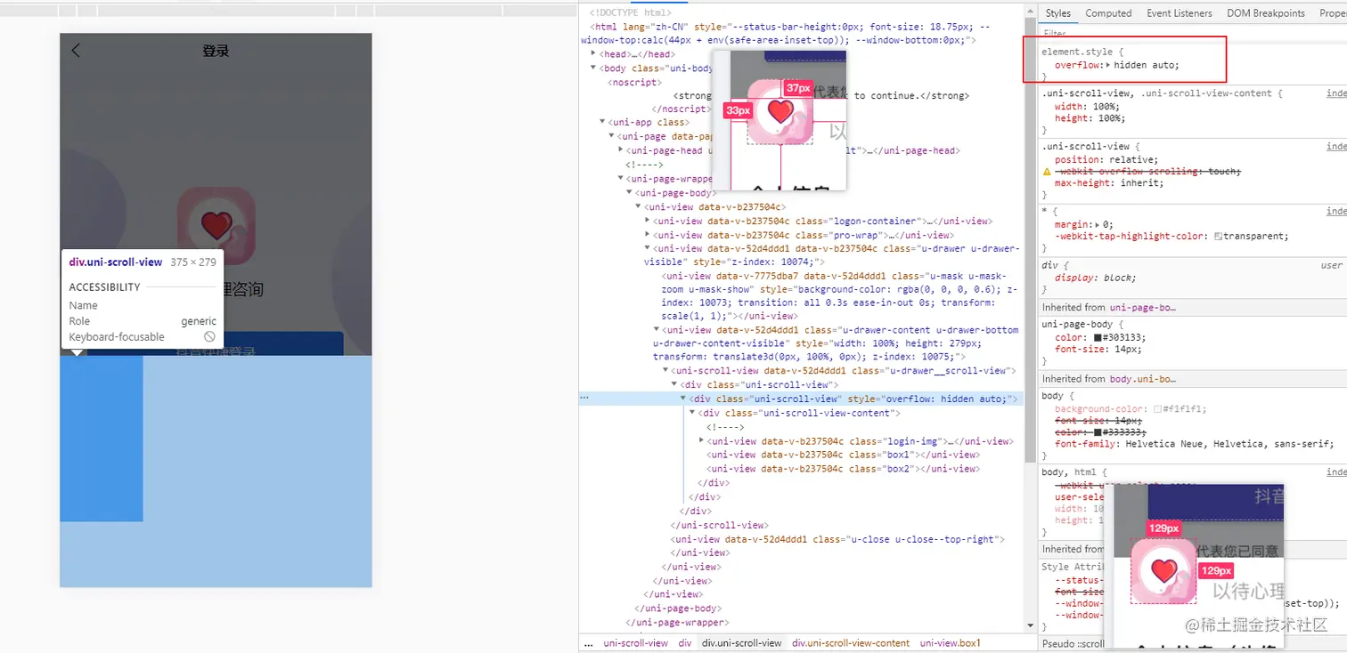This screenshot has height=653, width=1347.
Task: Click the element.style selector
Action: (x=1077, y=52)
